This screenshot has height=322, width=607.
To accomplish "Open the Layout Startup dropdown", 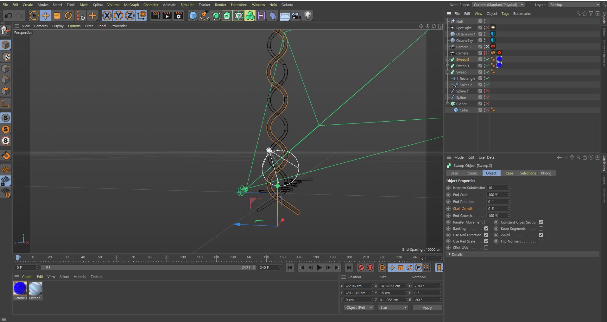I will (574, 5).
